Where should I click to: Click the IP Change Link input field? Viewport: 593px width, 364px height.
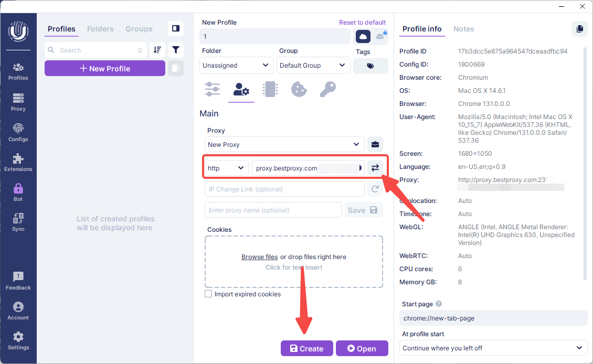click(x=284, y=189)
